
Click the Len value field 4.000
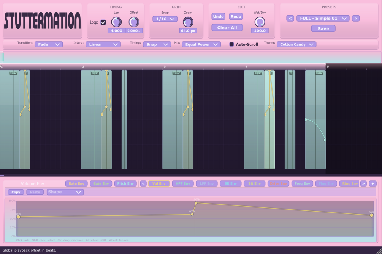pos(116,31)
